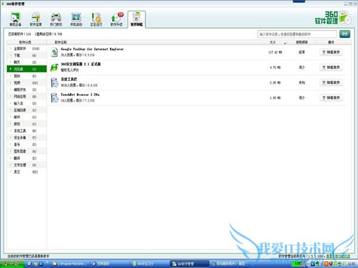Uninstall Google Toolbar via 卸载软件 button
The image size is (358, 268).
pyautogui.click(x=331, y=52)
